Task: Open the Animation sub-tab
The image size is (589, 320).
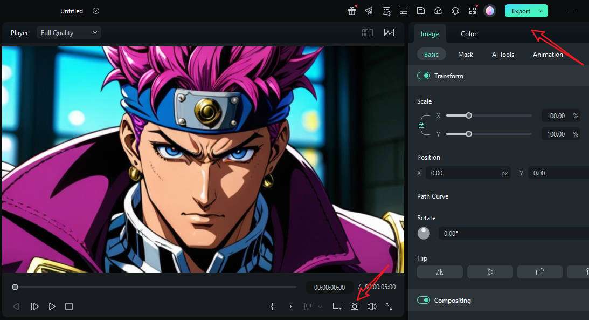Action: coord(548,55)
